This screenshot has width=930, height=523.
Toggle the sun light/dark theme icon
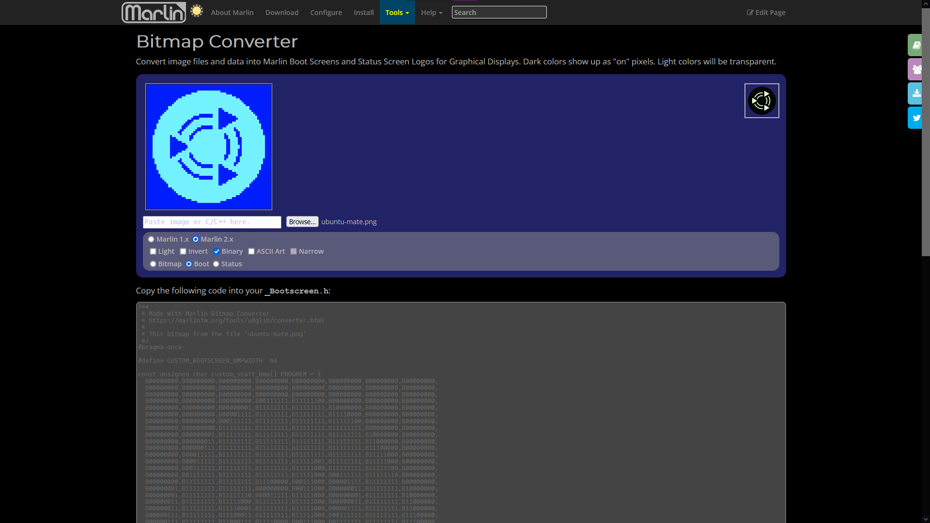[197, 11]
